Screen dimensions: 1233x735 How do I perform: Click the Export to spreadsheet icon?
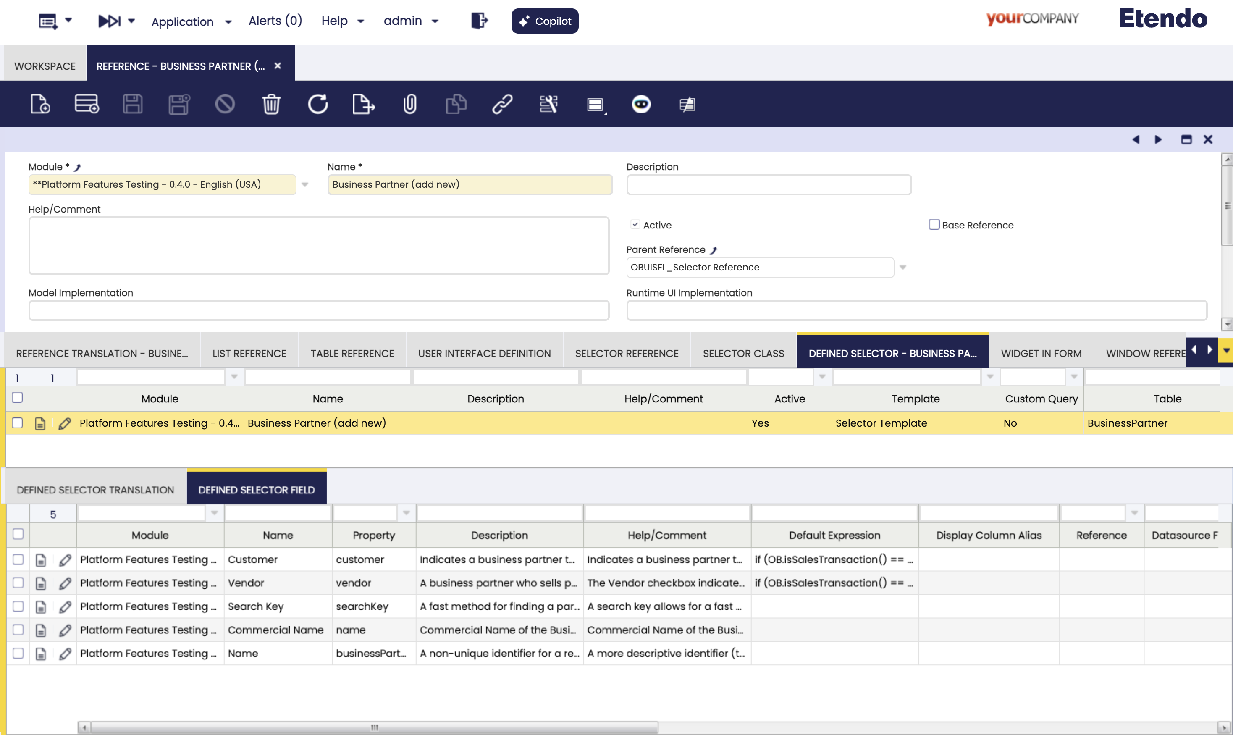point(363,104)
